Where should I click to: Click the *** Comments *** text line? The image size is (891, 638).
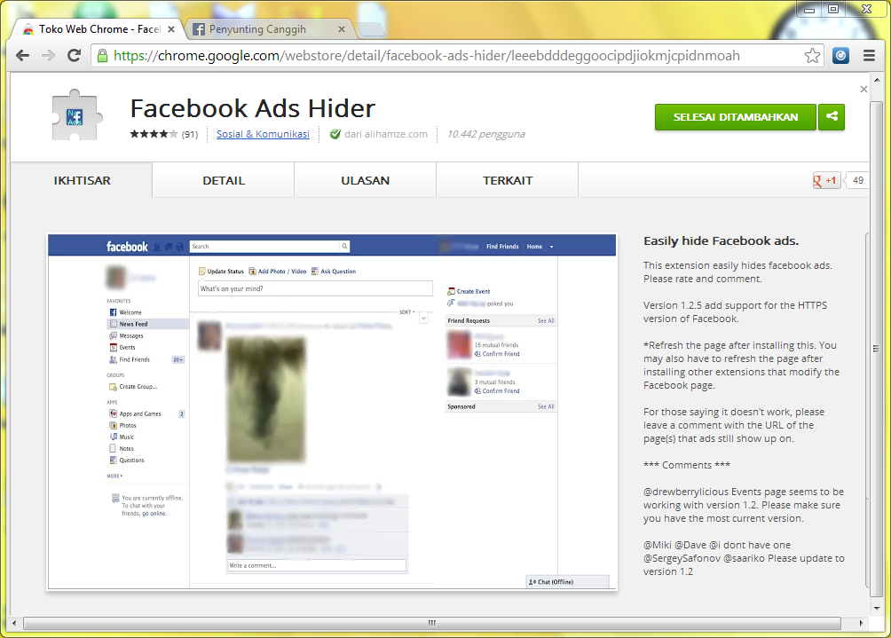coord(686,465)
